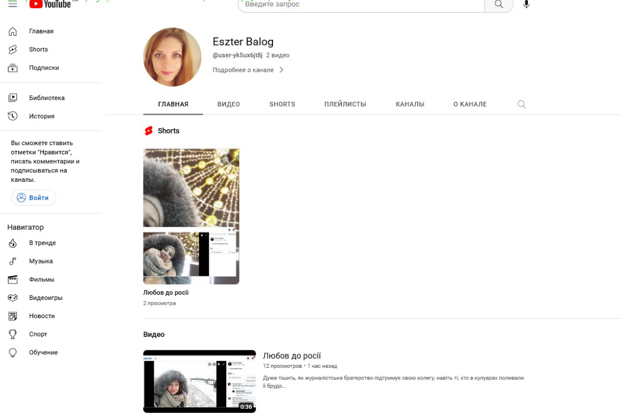Go to Подписки in sidebar
Screen dimensions: 621x414
44,68
